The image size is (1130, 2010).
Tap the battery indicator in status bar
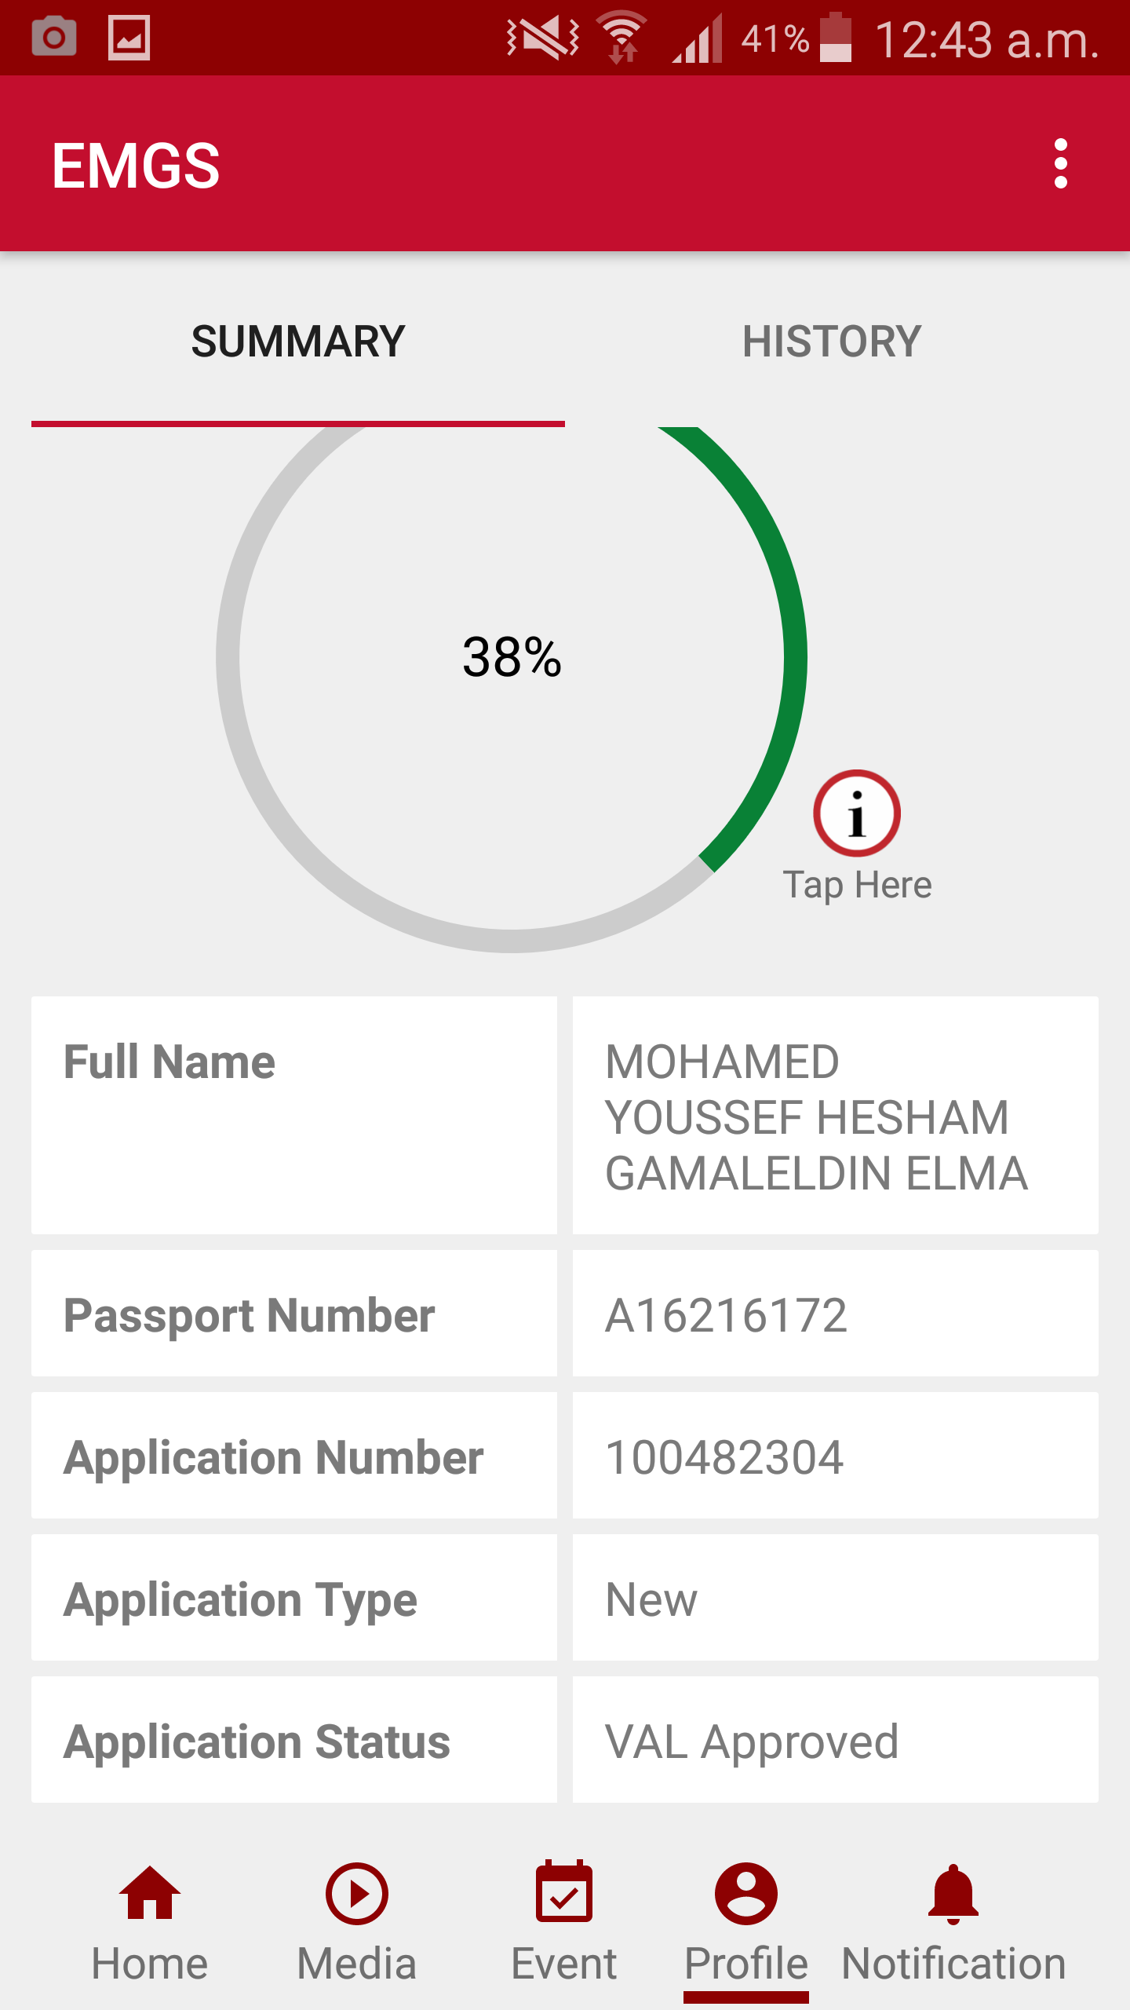point(835,38)
